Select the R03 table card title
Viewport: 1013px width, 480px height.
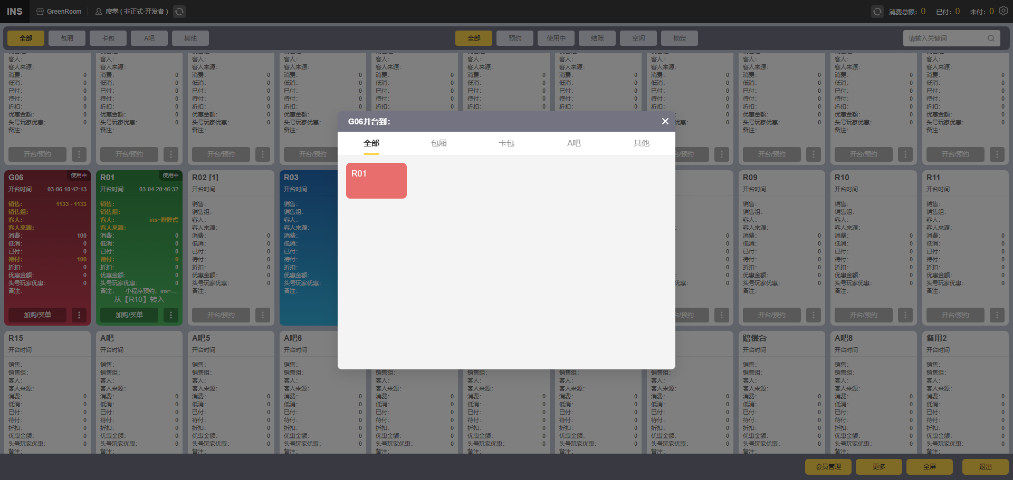pos(291,178)
